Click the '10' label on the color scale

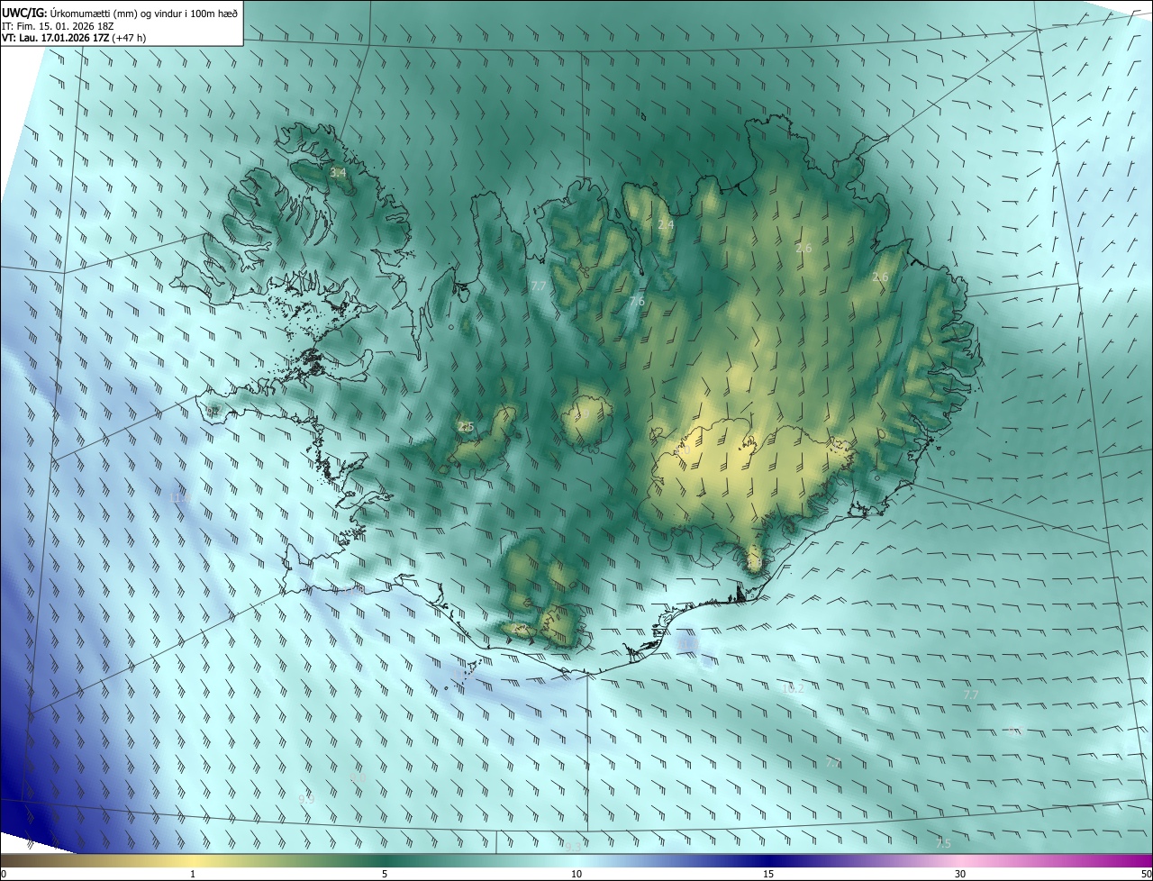[x=576, y=874]
